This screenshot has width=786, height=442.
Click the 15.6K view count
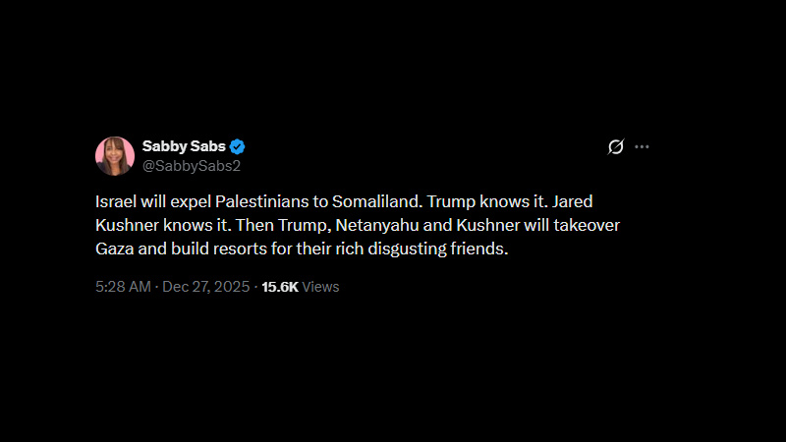(x=280, y=287)
